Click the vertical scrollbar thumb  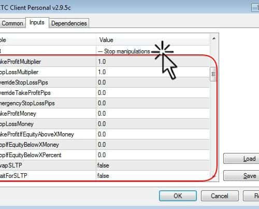click(x=213, y=74)
